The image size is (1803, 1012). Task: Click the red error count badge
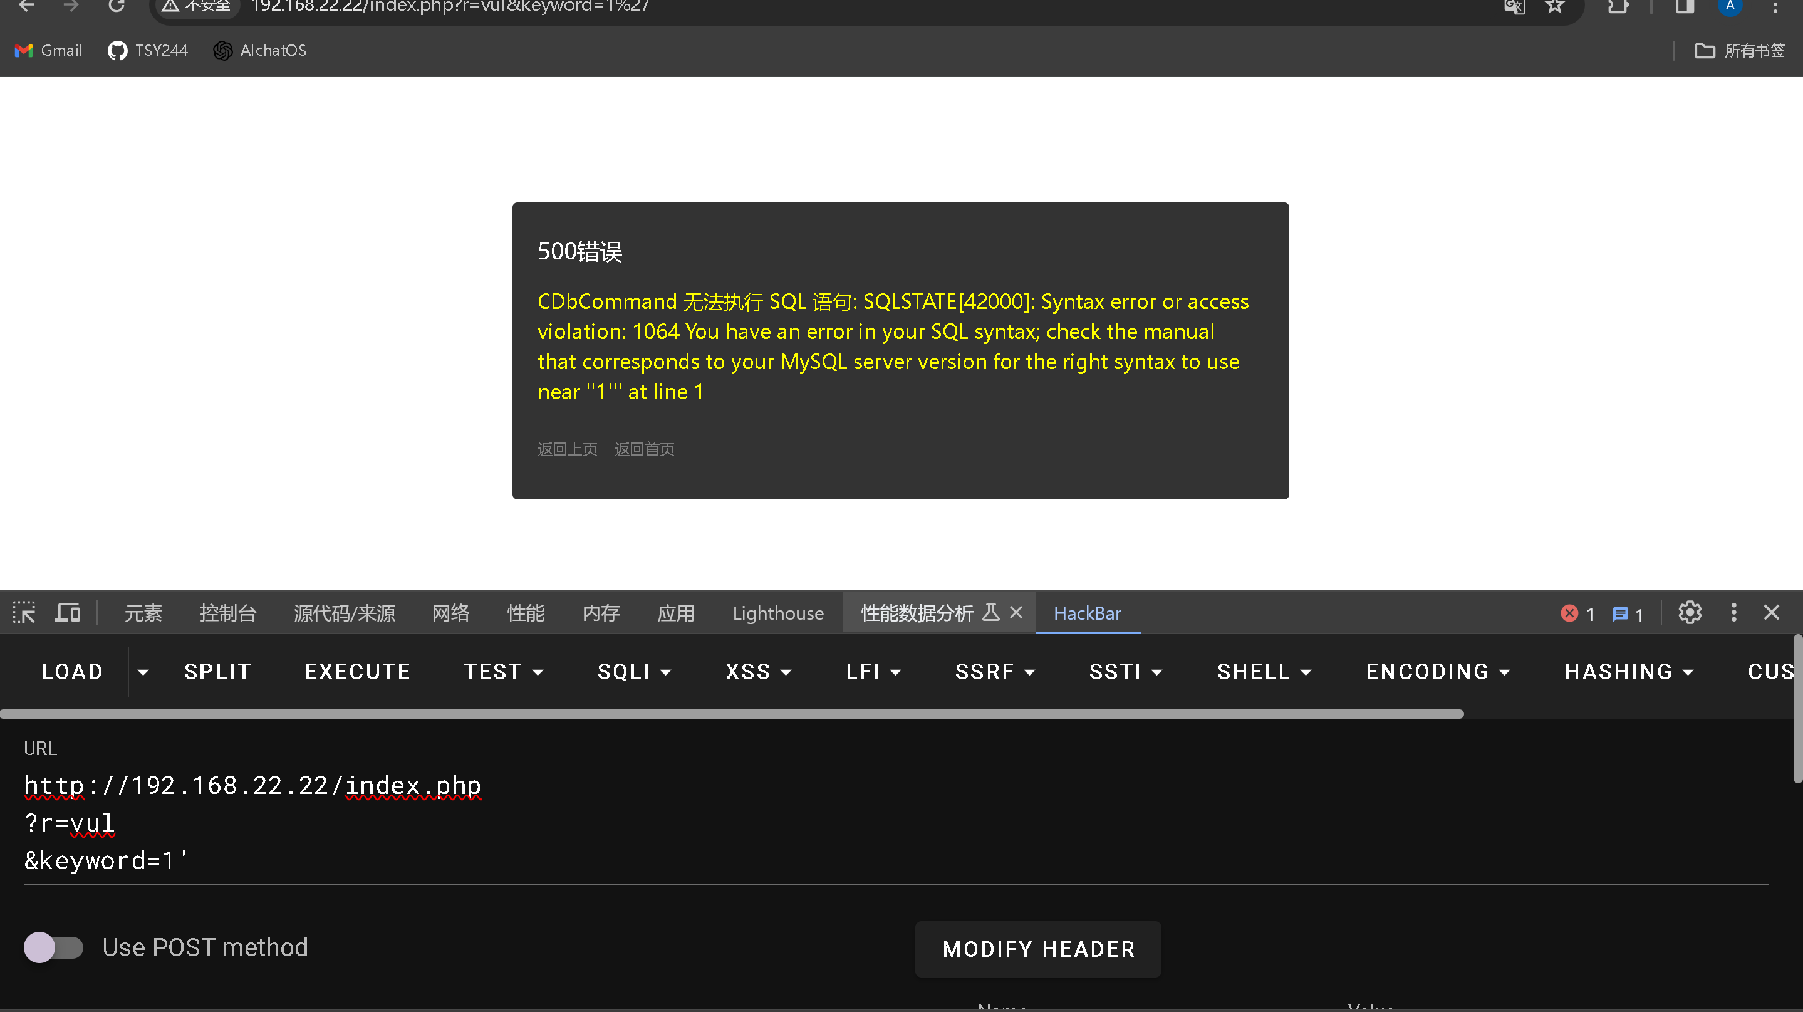pyautogui.click(x=1577, y=613)
